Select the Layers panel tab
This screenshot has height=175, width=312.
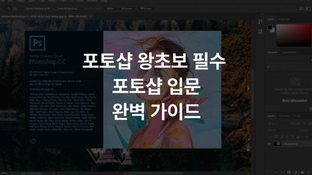point(271,116)
